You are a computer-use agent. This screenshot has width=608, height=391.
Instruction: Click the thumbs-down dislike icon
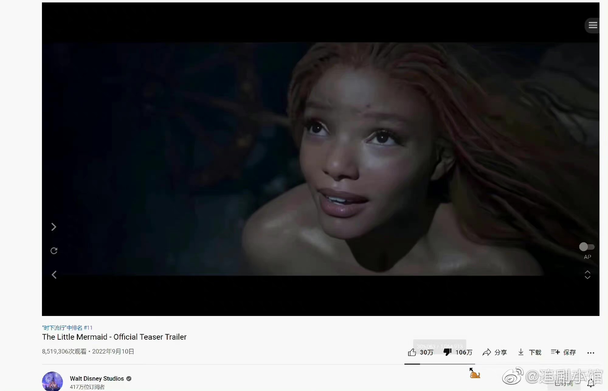point(447,352)
